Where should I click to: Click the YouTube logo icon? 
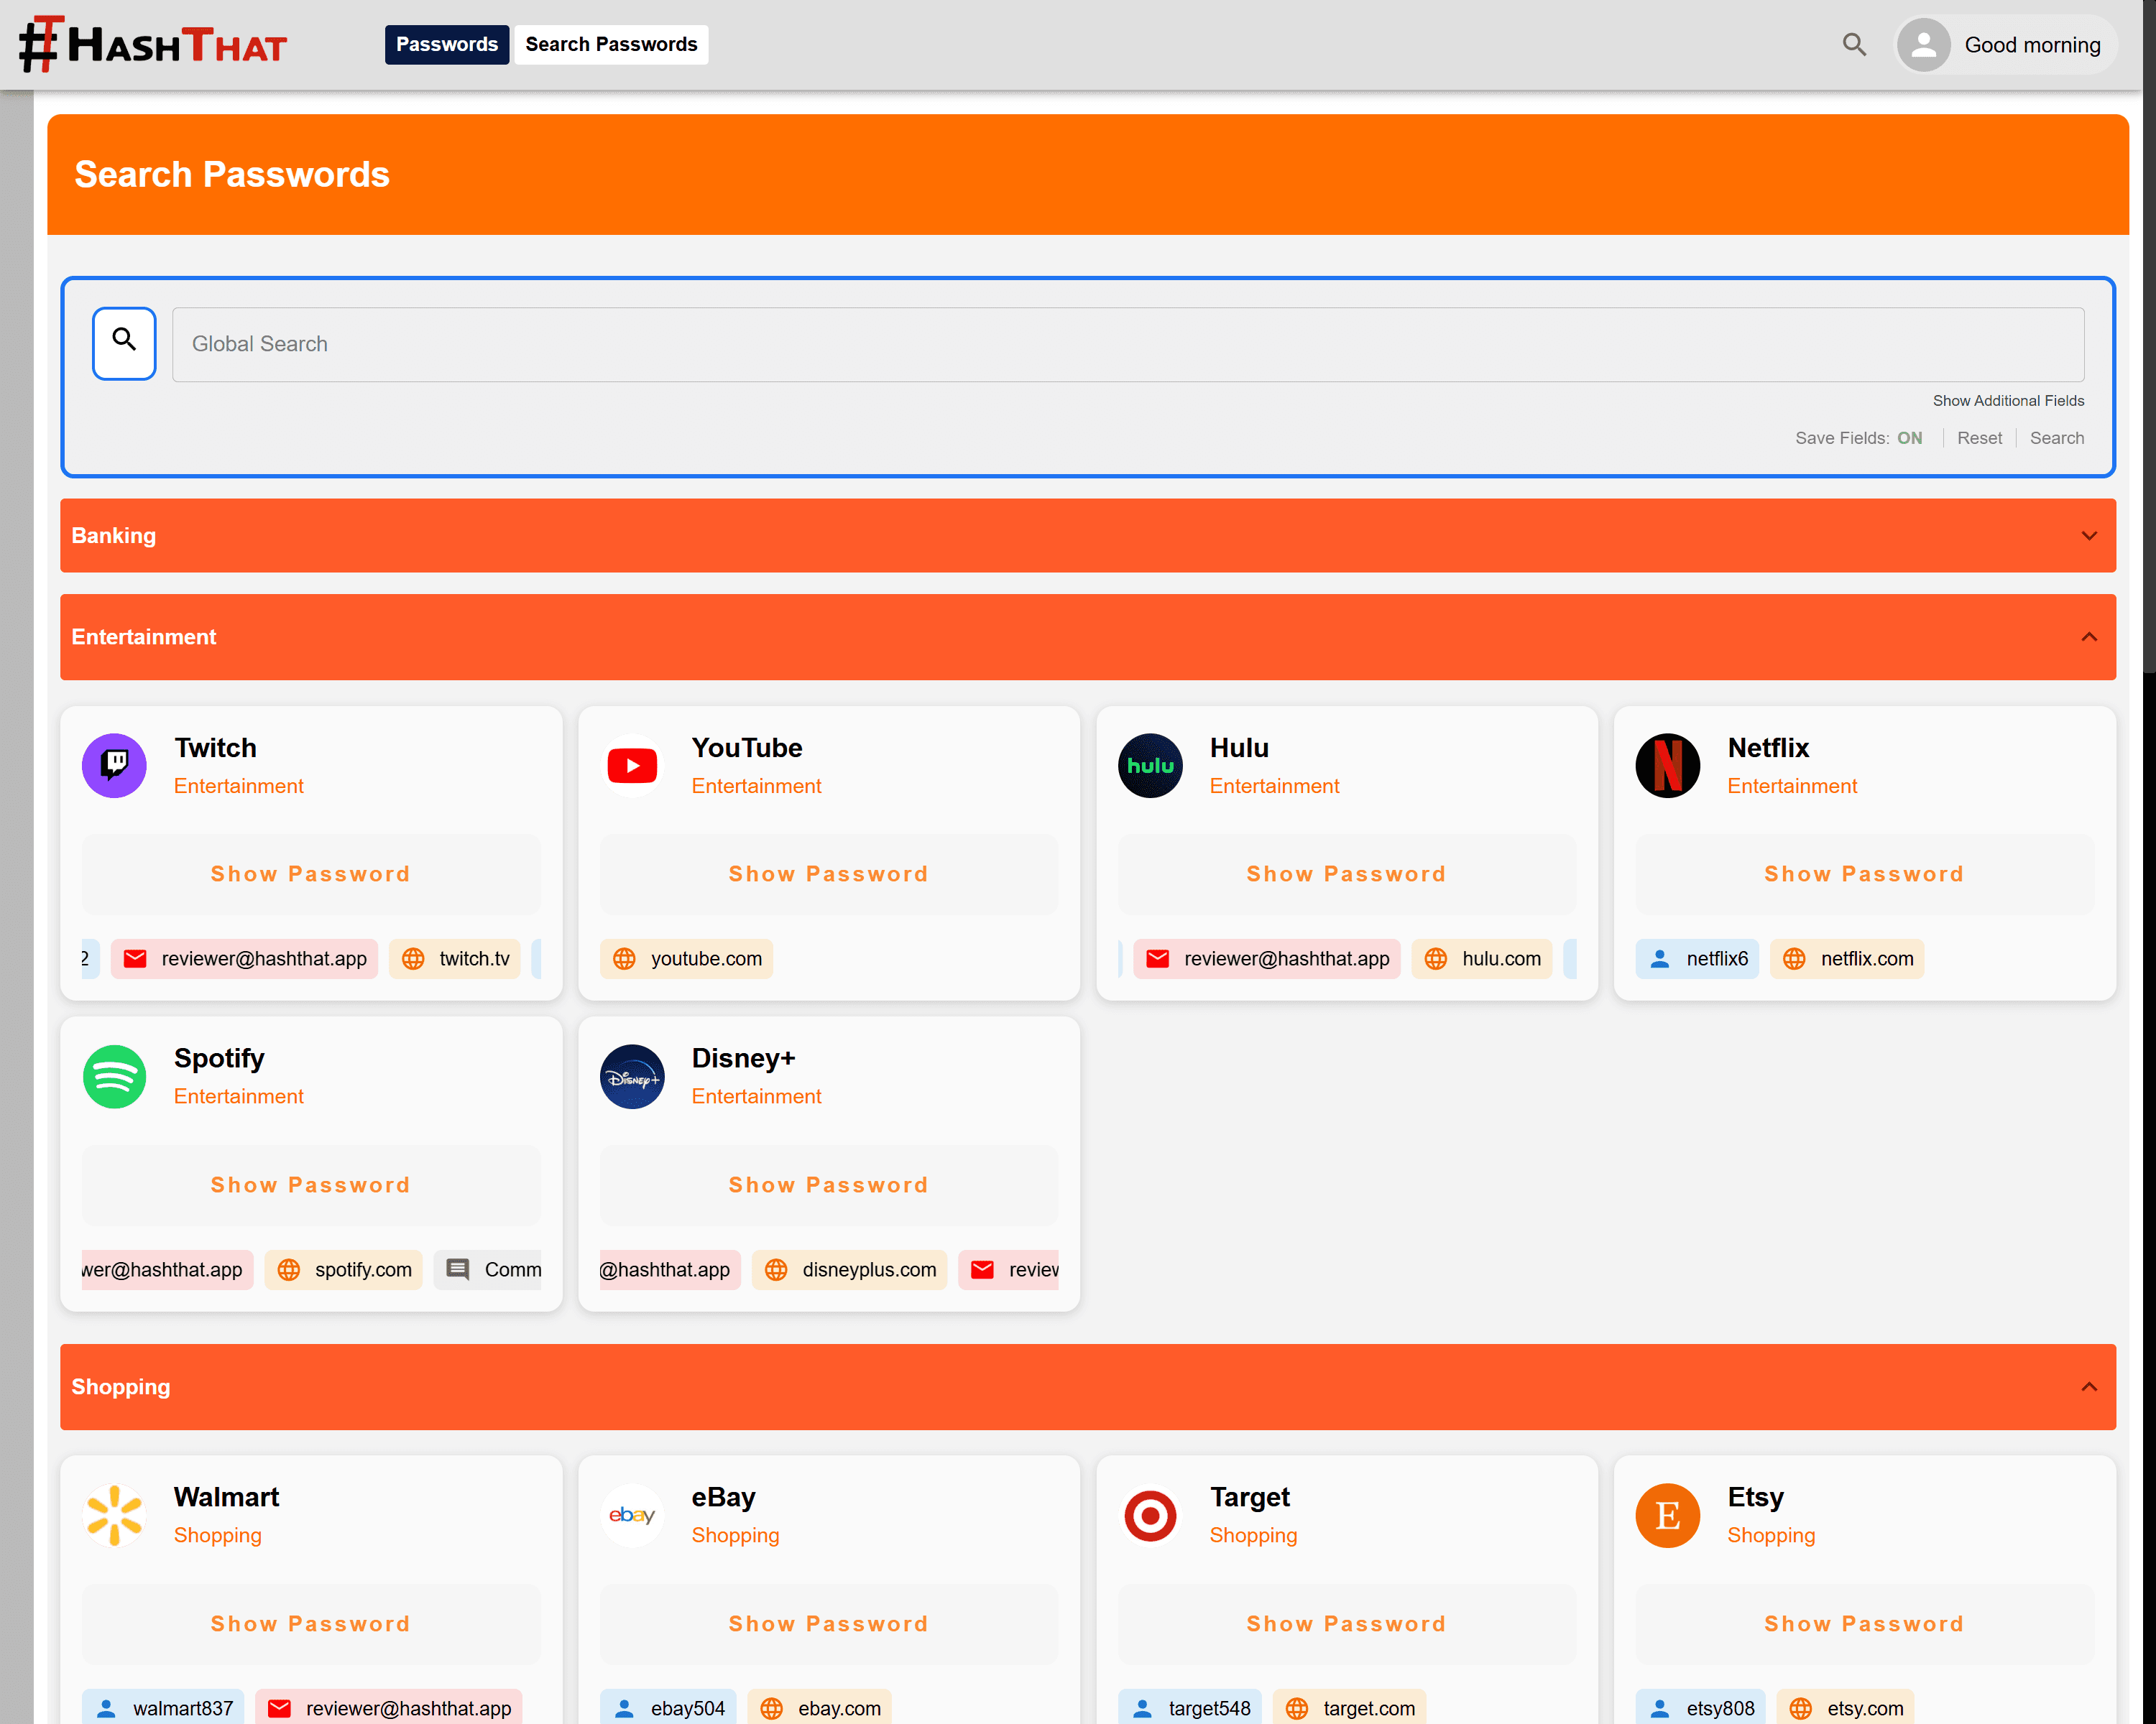click(632, 766)
